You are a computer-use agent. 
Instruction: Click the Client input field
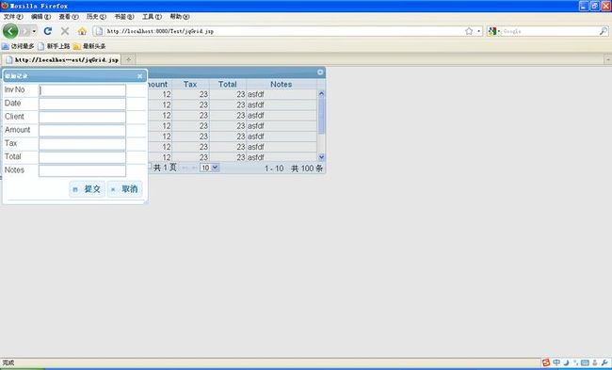(82, 117)
